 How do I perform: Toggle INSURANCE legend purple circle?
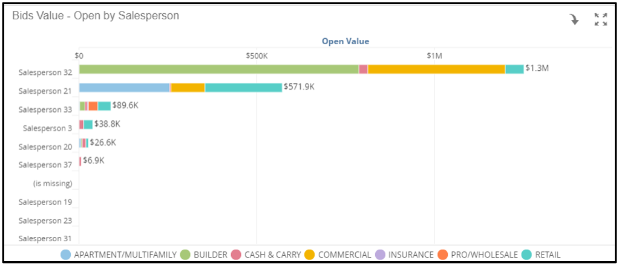(x=380, y=255)
